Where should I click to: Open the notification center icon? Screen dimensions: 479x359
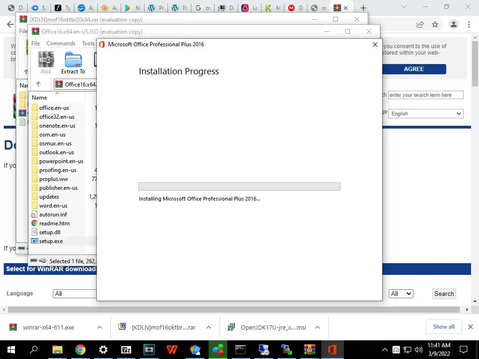tap(464, 350)
